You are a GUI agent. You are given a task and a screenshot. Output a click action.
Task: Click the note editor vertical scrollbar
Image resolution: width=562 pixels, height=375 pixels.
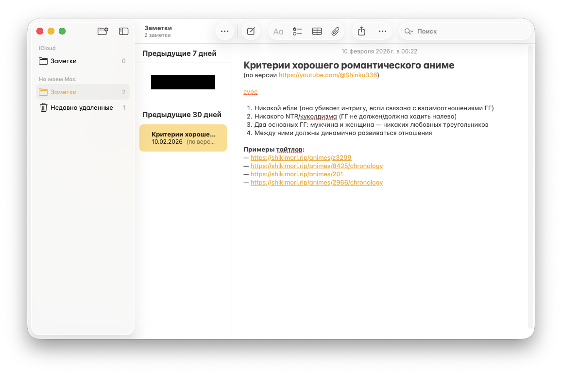[531, 187]
